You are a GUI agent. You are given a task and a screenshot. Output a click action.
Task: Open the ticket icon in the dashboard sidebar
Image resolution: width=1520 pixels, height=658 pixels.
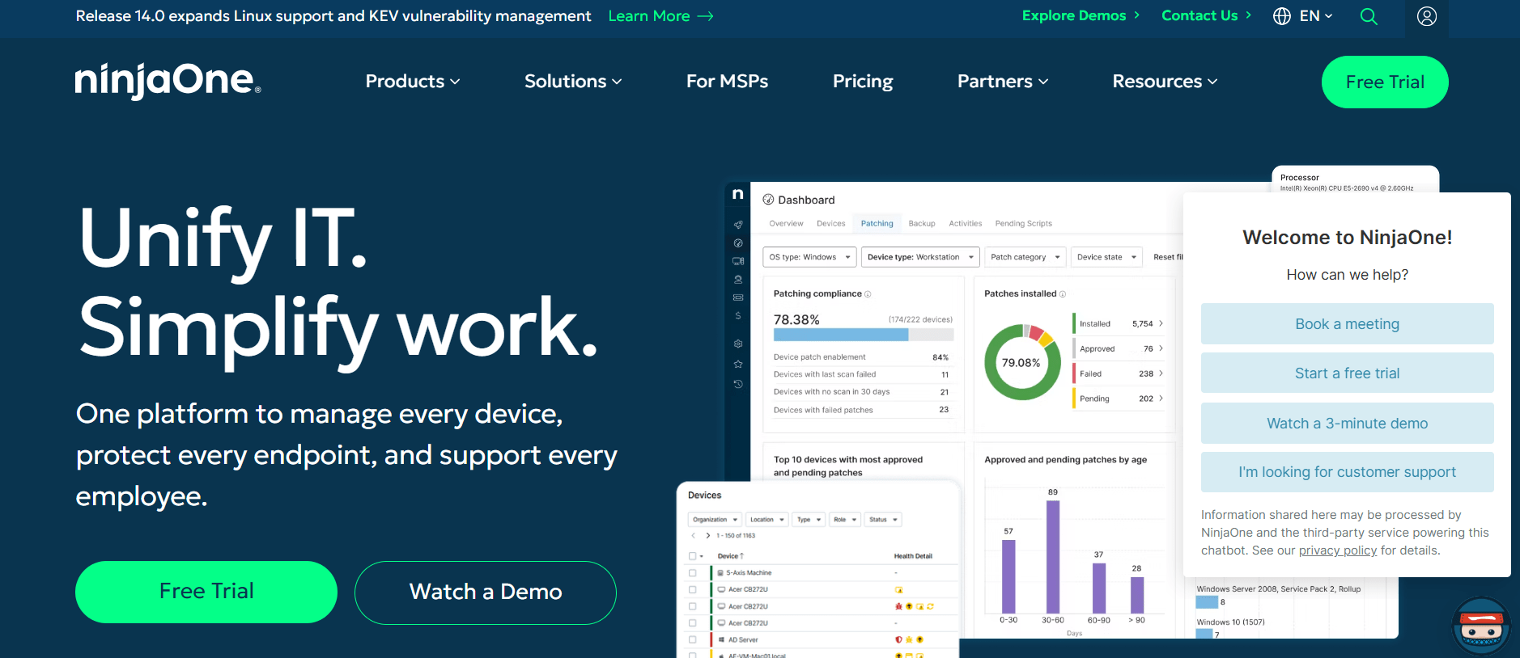pyautogui.click(x=738, y=297)
